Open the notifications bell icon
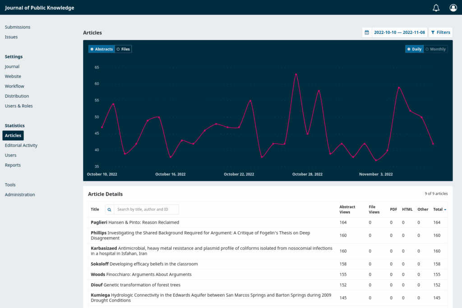This screenshot has width=462, height=308. [x=436, y=8]
